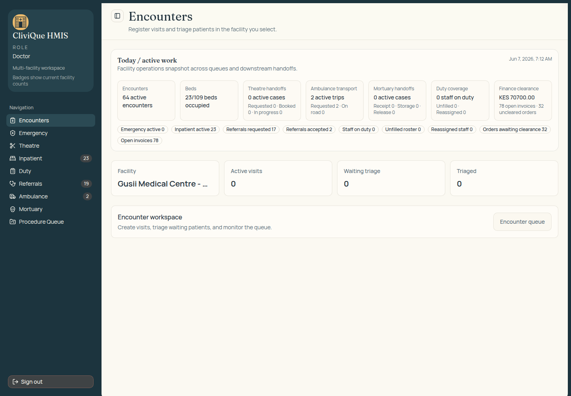Click the Referrals requested 17 chip
The height and width of the screenshot is (396, 571).
click(x=251, y=129)
